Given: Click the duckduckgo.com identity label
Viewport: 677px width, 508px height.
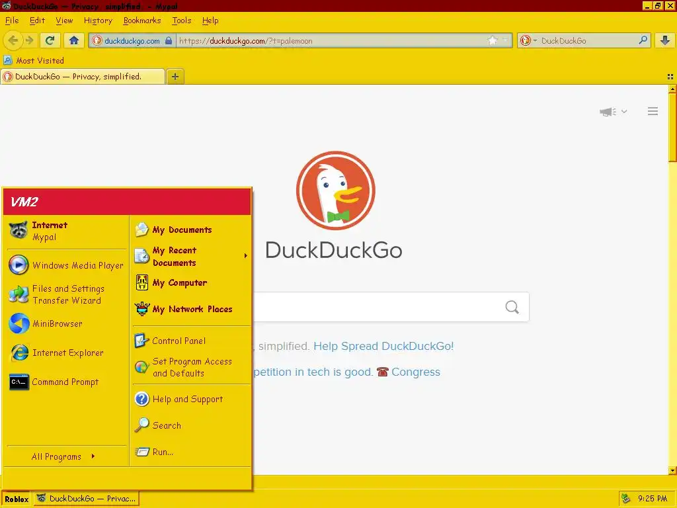Looking at the screenshot, I should click(x=132, y=40).
